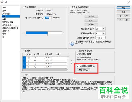
Task: Click the minus icon to decrease memory
Action: tap(23, 33)
